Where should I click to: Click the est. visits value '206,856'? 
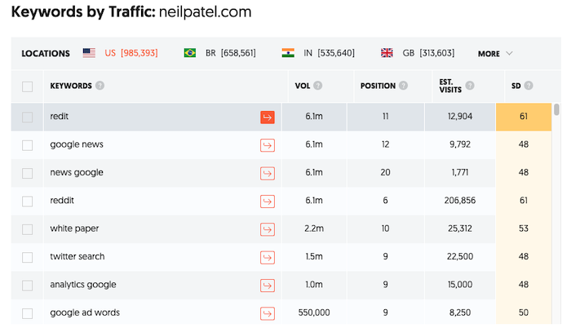pyautogui.click(x=460, y=201)
